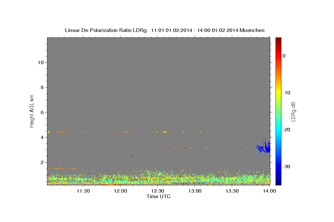Image resolution: width=334 pixels, height=222 pixels.
Task: Click the height label '4'
Action: (x=42, y=137)
